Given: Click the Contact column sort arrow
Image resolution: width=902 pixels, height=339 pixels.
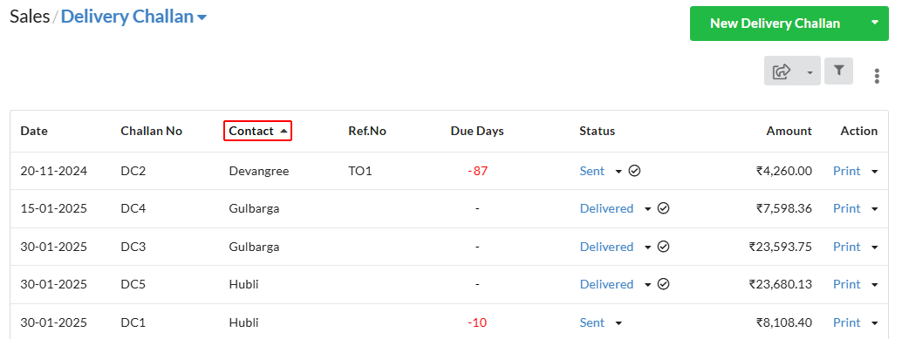Looking at the screenshot, I should pos(283,131).
